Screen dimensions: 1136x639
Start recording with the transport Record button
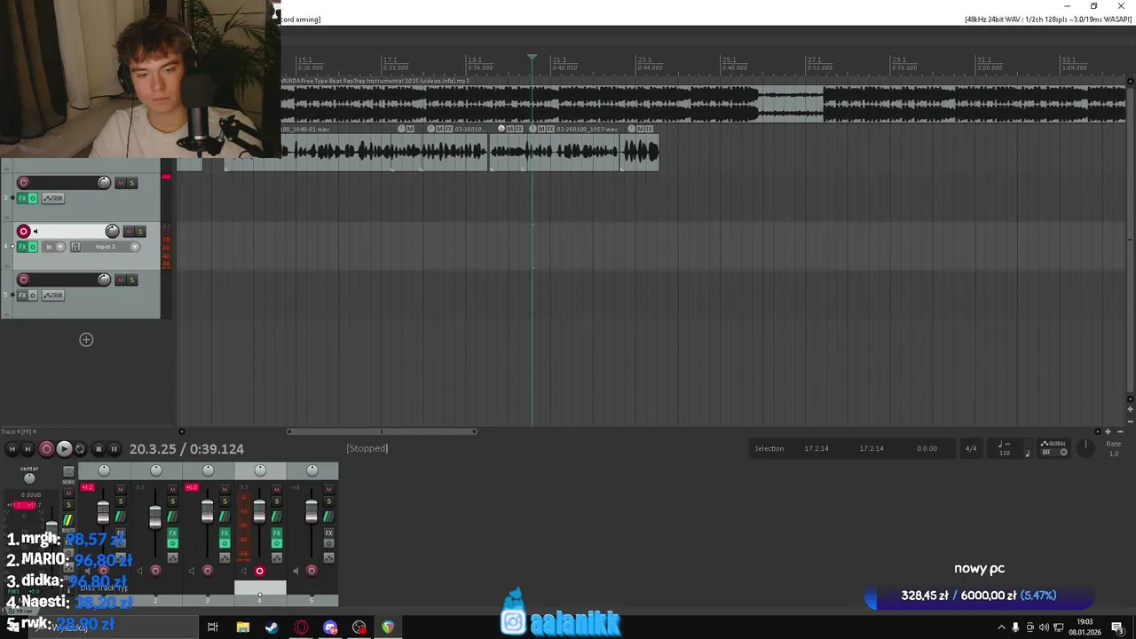pos(46,449)
